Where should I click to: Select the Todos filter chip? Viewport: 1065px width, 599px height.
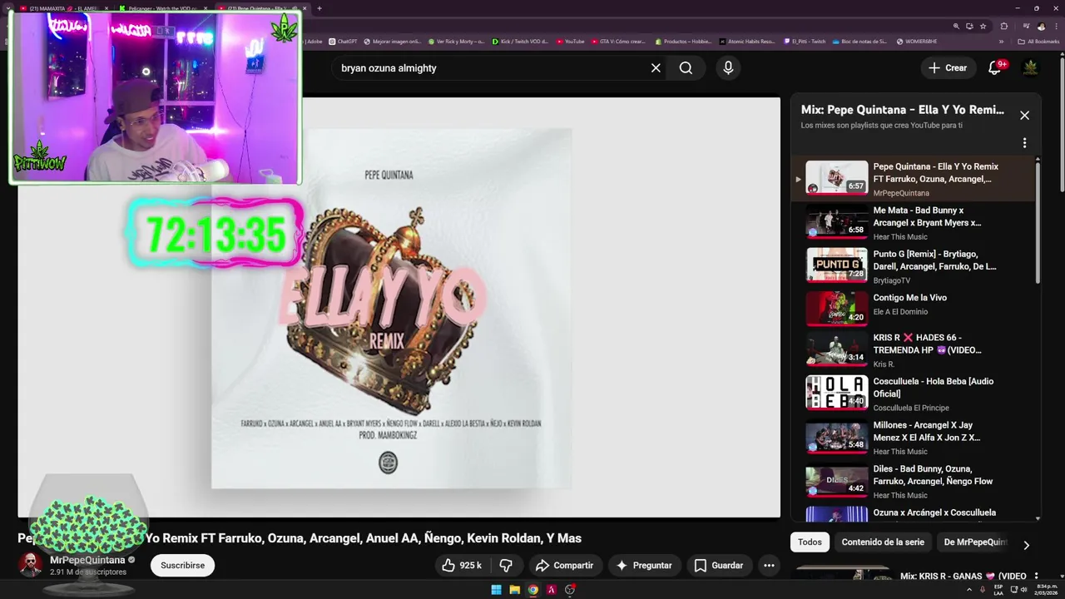click(x=810, y=542)
